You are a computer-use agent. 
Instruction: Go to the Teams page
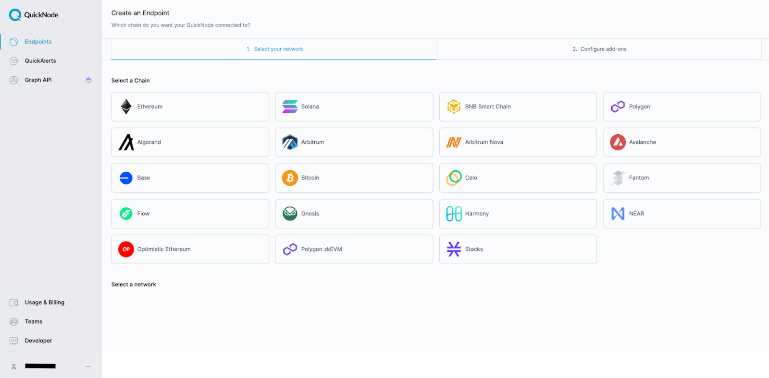[33, 321]
